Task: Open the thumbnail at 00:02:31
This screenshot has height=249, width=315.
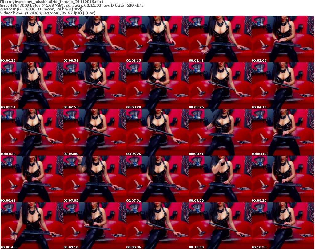Action: tap(32, 86)
